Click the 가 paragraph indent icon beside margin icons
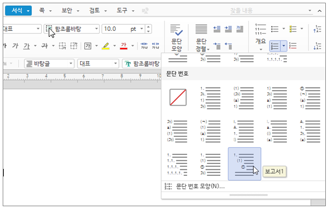This screenshot has width=328, height=210. pyautogui.click(x=240, y=29)
